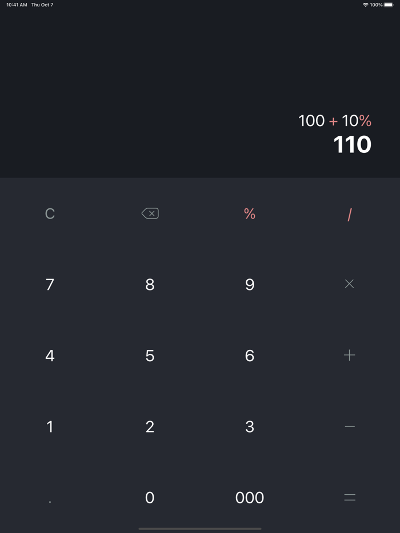Tap the number 5 key
The image size is (400, 533).
(x=149, y=355)
